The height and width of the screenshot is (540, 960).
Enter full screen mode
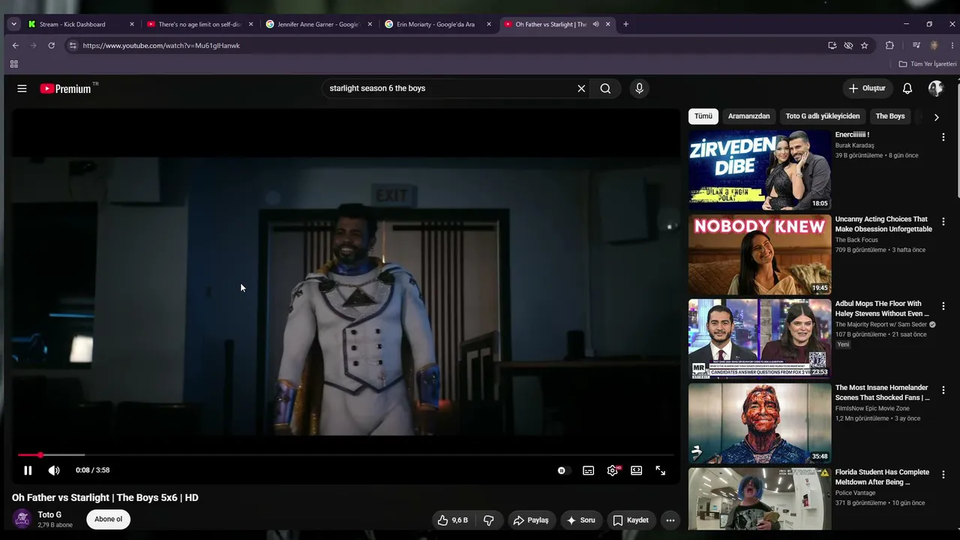pyautogui.click(x=661, y=470)
